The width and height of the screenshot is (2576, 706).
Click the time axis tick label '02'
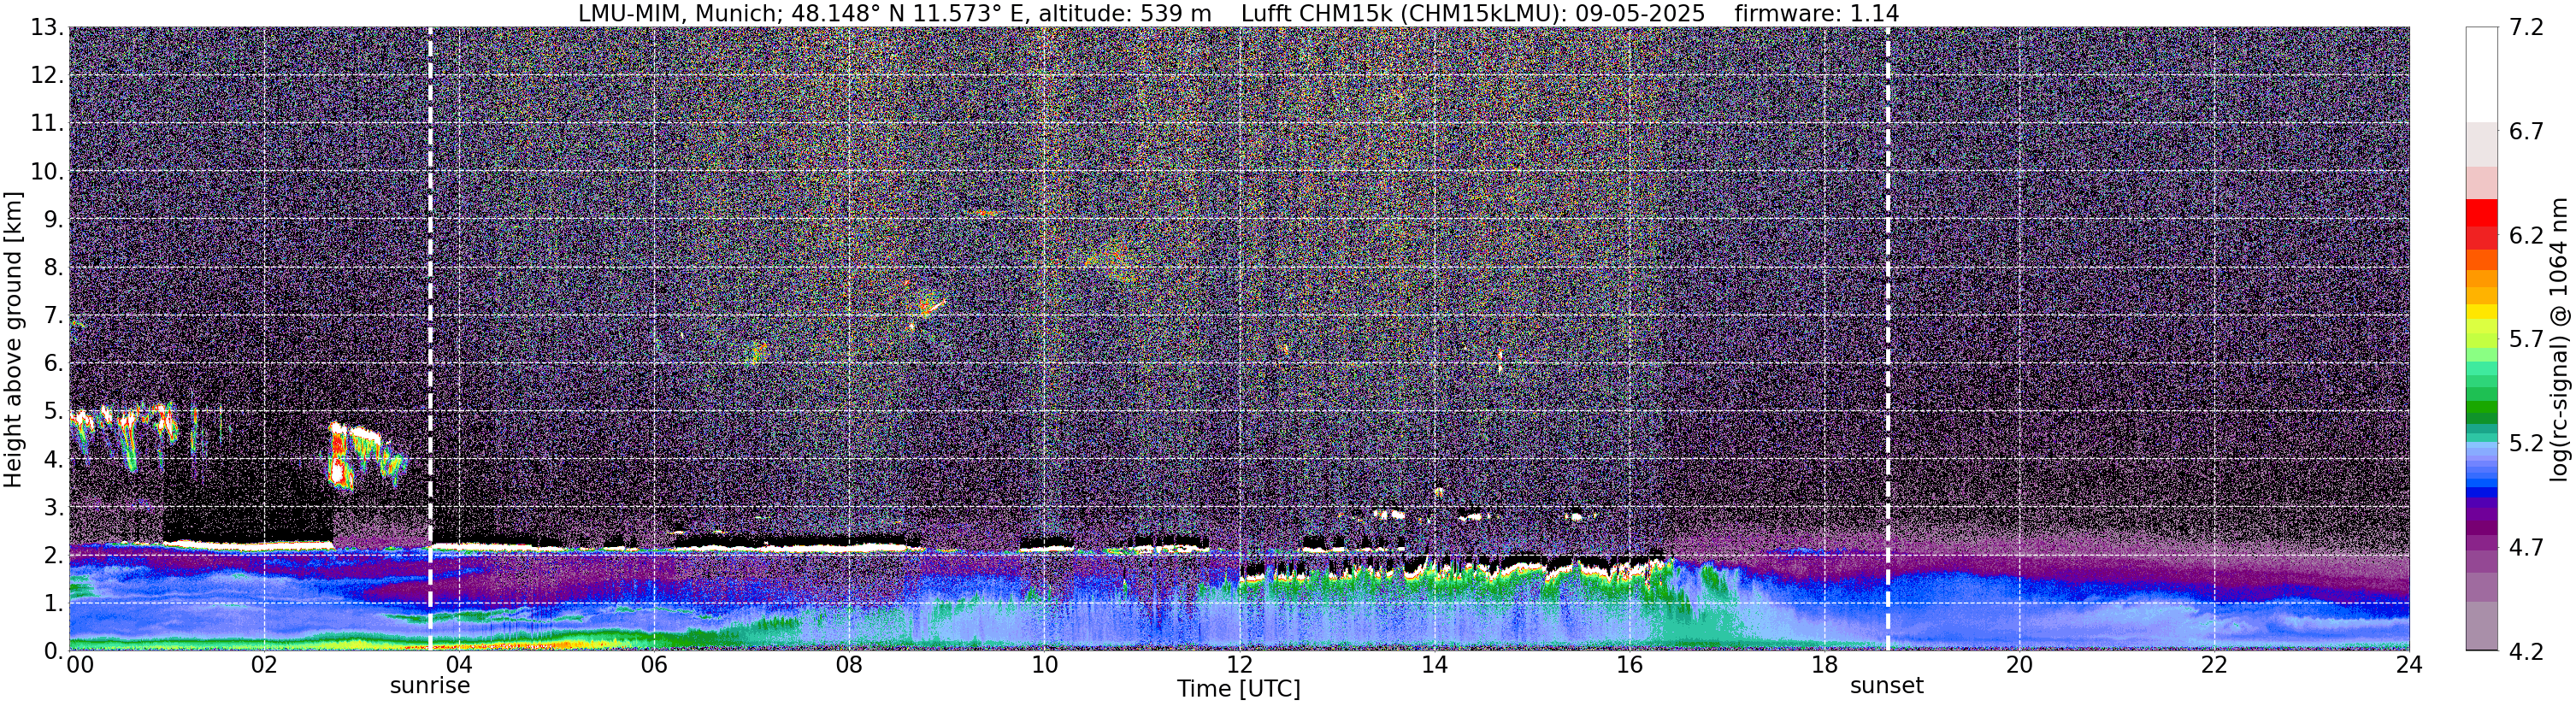(x=264, y=665)
